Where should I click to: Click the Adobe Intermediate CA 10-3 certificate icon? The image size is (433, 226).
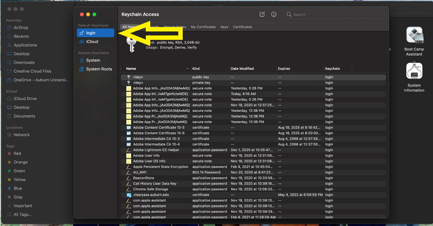[x=128, y=139]
